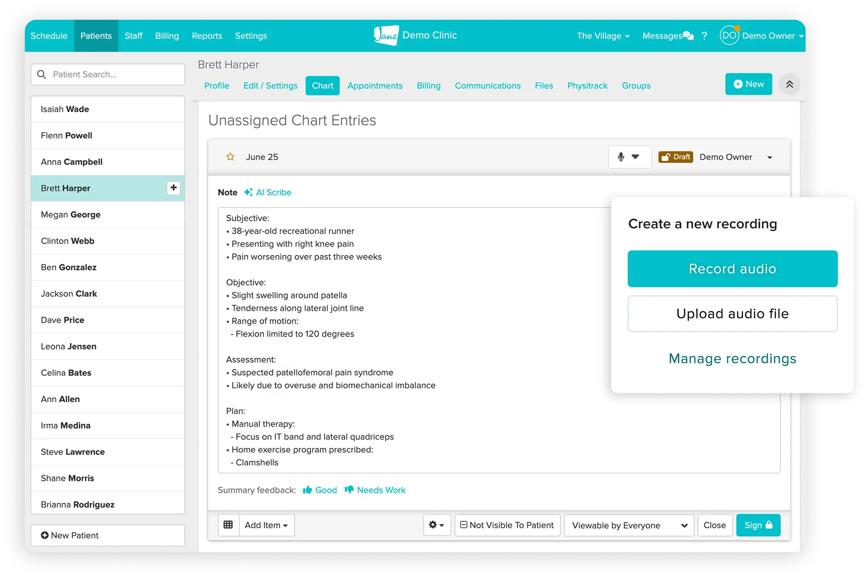This screenshot has width=864, height=577.
Task: Select Megan George from the patient list
Action: [x=70, y=214]
